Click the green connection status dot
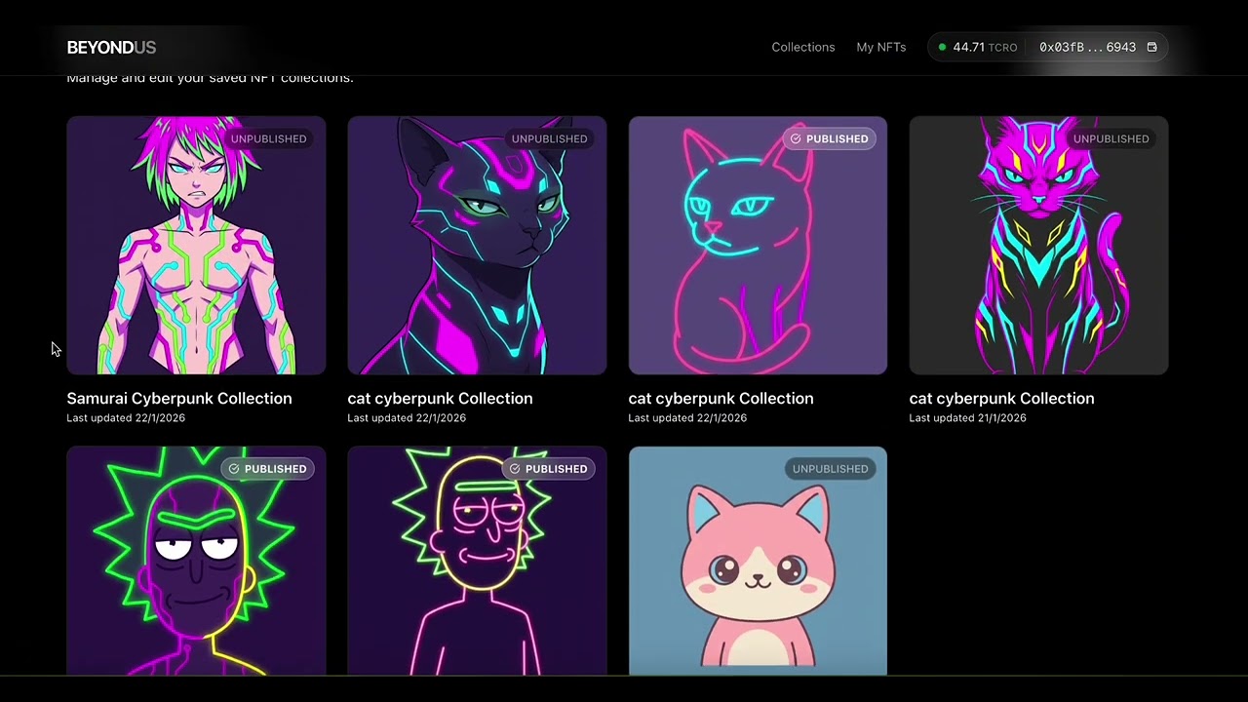The image size is (1248, 702). 942,47
